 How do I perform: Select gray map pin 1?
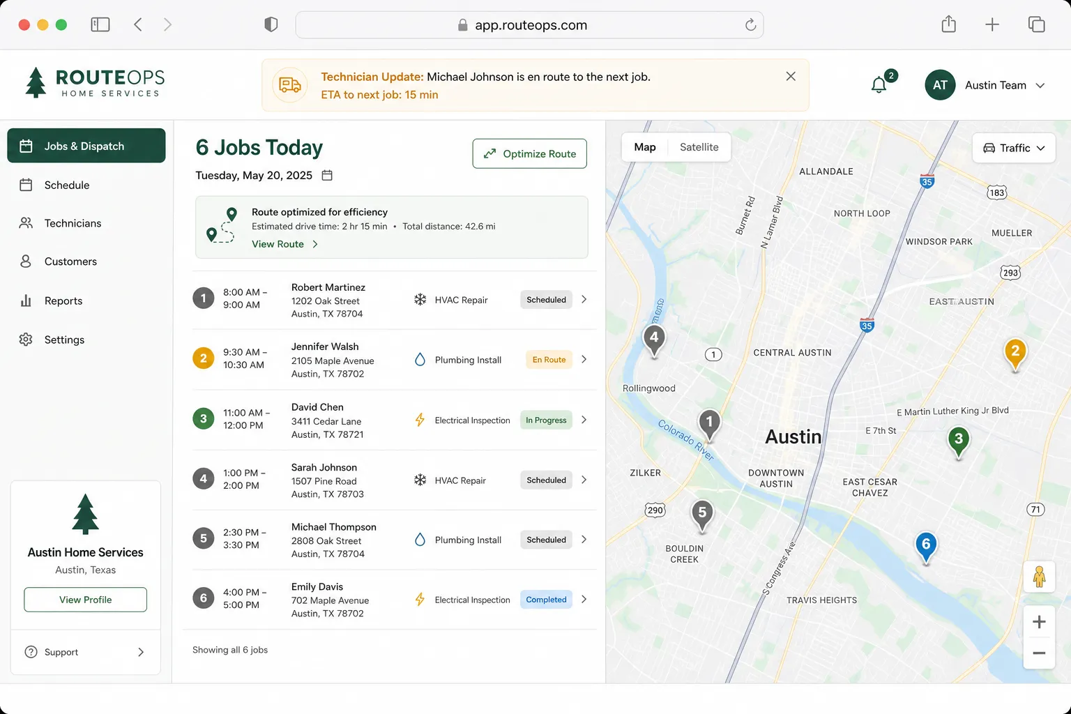point(709,425)
